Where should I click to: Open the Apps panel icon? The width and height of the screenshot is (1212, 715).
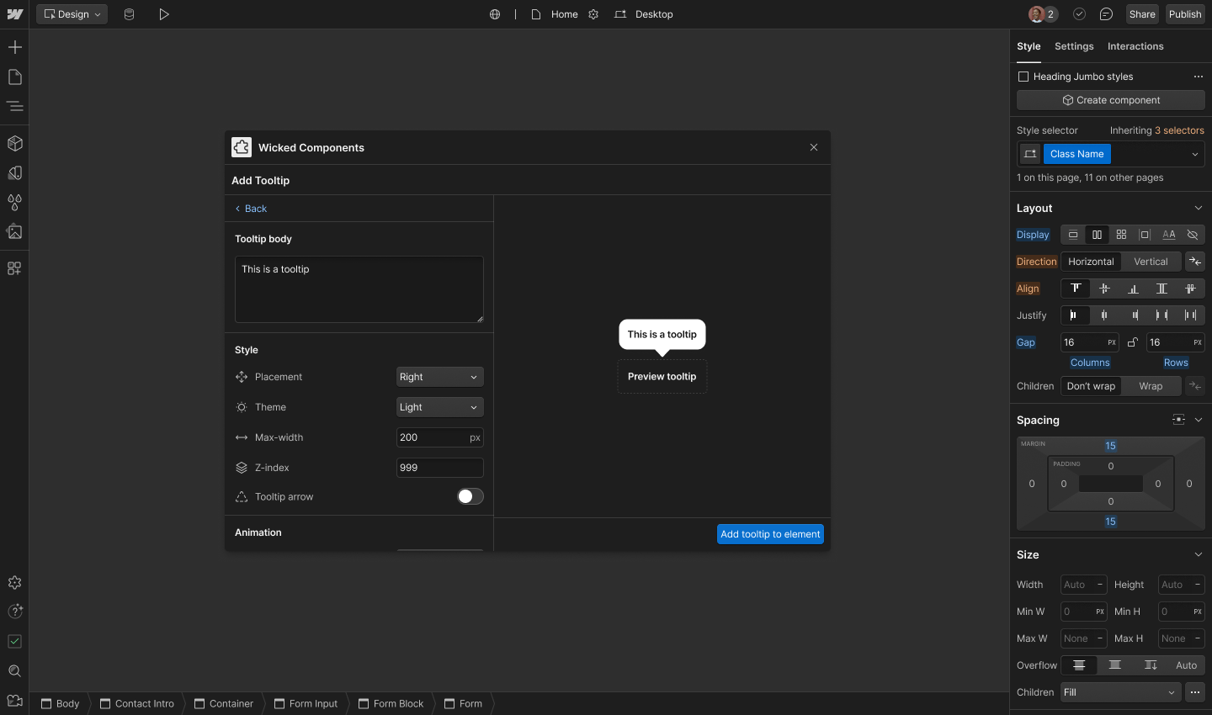pyautogui.click(x=14, y=268)
